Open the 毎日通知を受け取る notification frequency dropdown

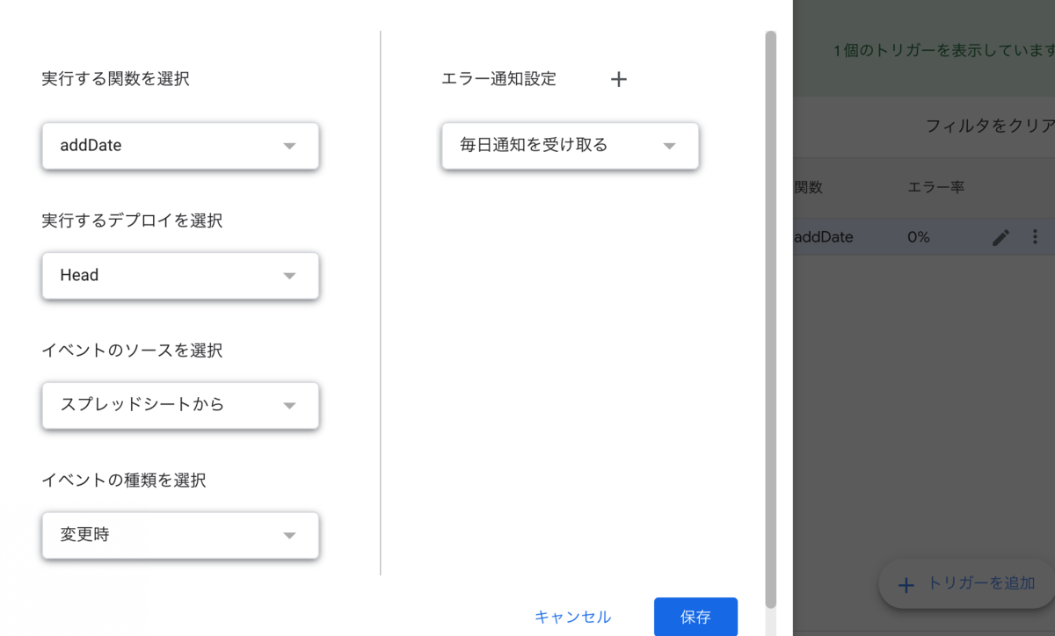click(570, 146)
